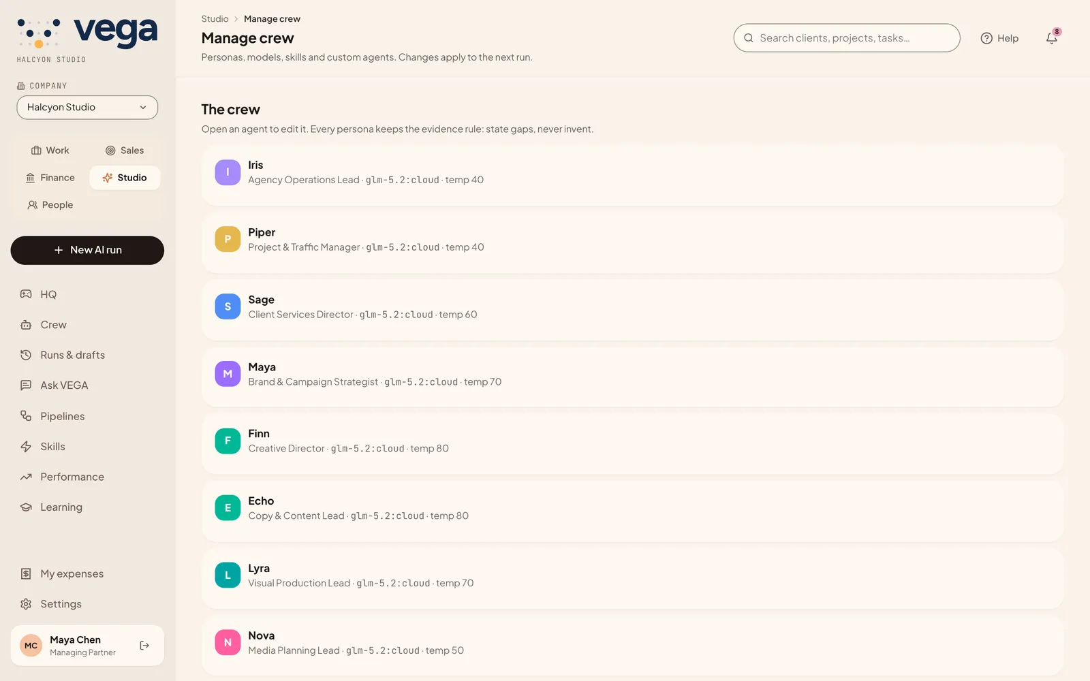This screenshot has width=1090, height=681.
Task: Click Piper's yellow avatar icon
Action: point(228,240)
